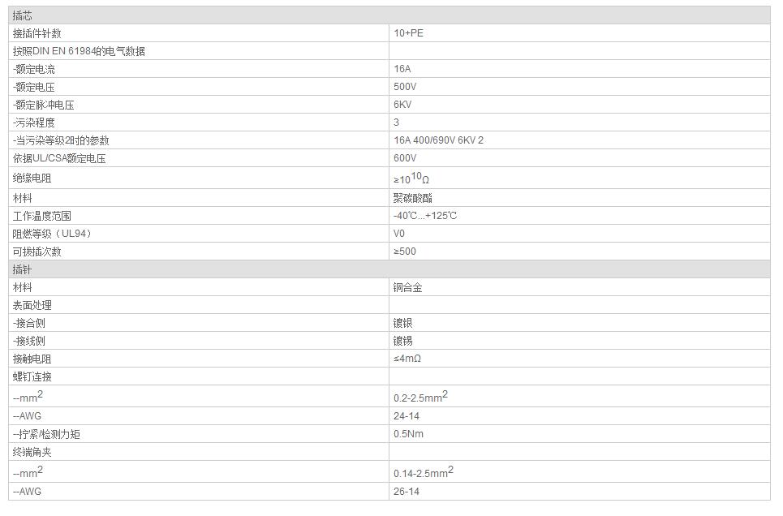The height and width of the screenshot is (516, 783).
Task: Click the 插针 section header row
Action: coord(389,269)
